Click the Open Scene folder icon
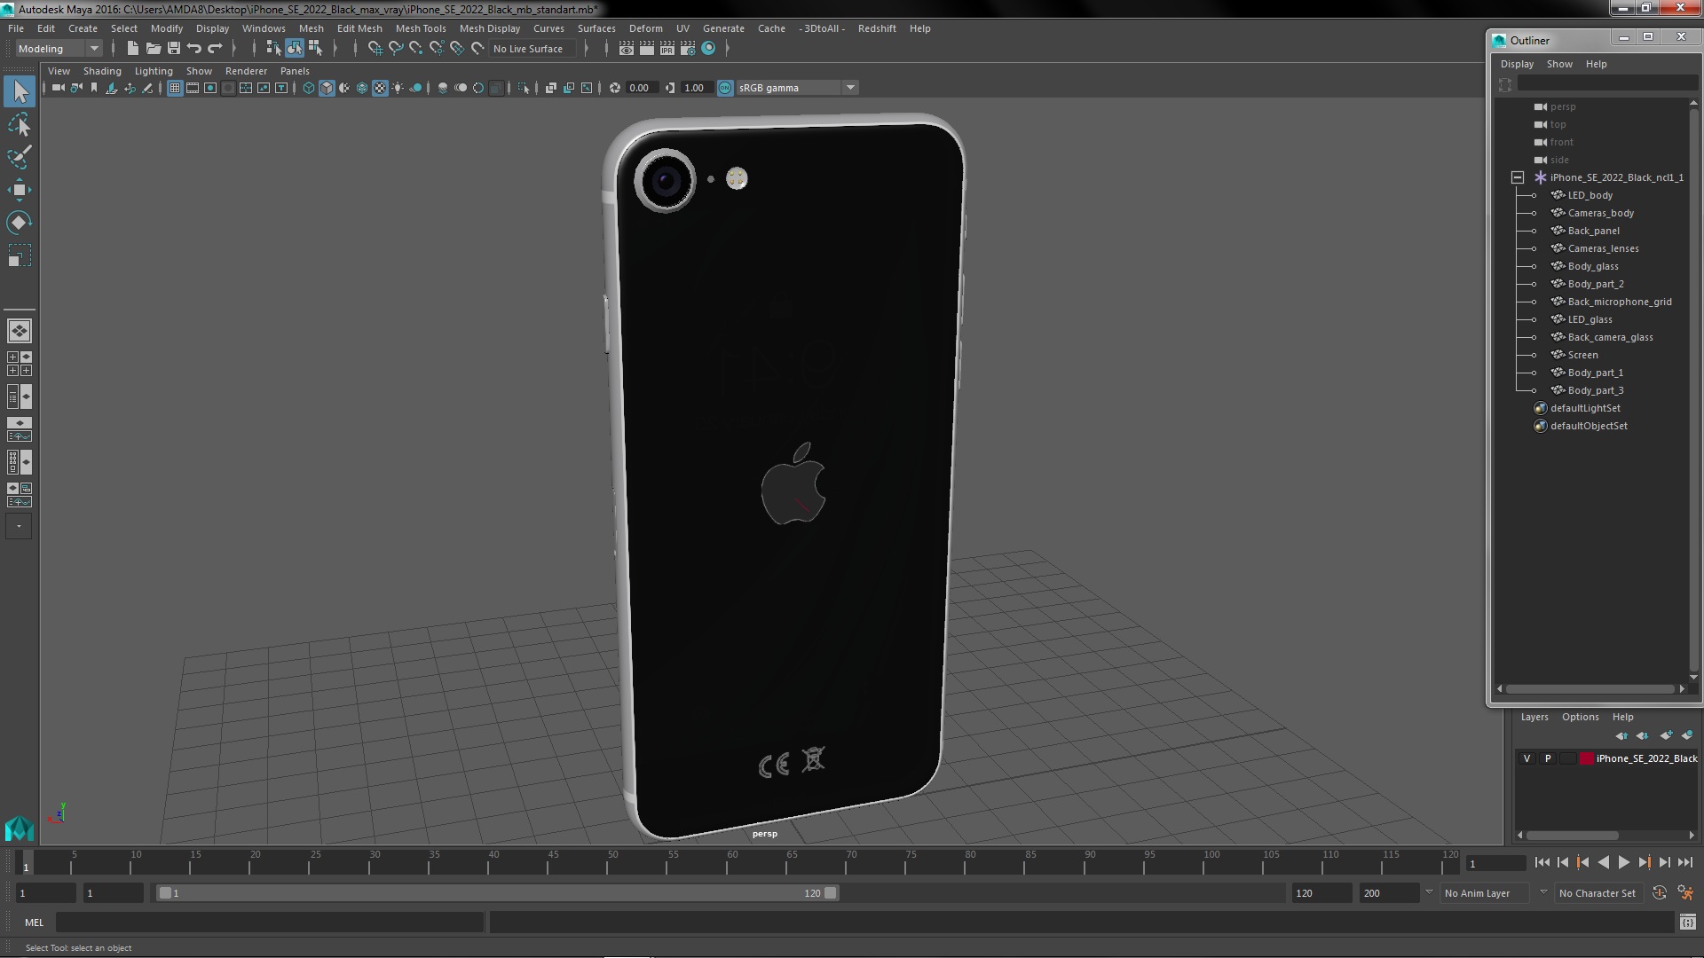This screenshot has height=958, width=1704. (154, 49)
